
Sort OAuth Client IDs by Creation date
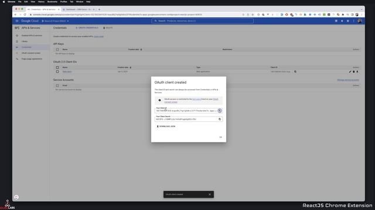pyautogui.click(x=124, y=68)
